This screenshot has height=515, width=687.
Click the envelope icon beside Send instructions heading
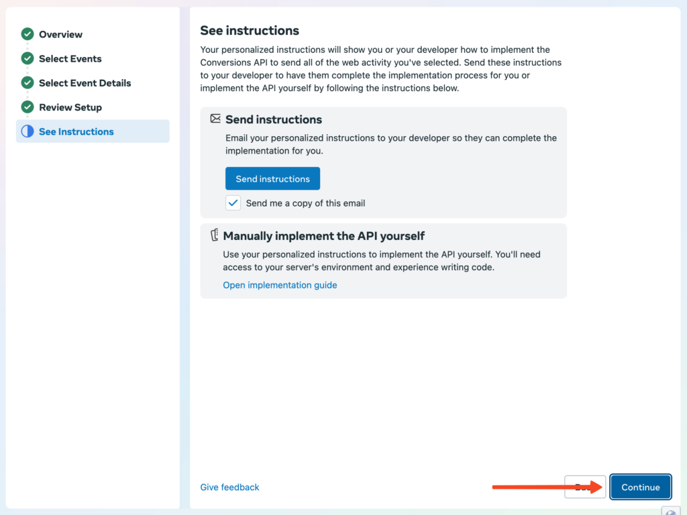(x=215, y=119)
